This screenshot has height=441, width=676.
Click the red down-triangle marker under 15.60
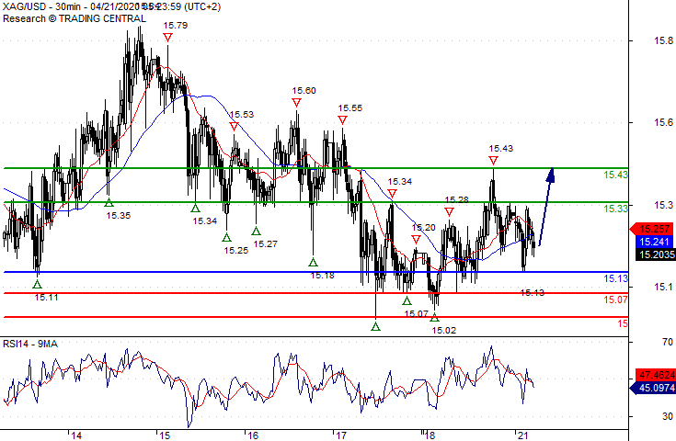[x=296, y=103]
